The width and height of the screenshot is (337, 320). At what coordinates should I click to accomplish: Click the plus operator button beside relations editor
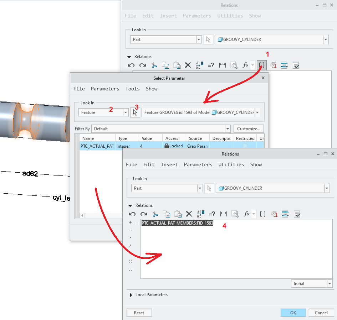(130, 222)
